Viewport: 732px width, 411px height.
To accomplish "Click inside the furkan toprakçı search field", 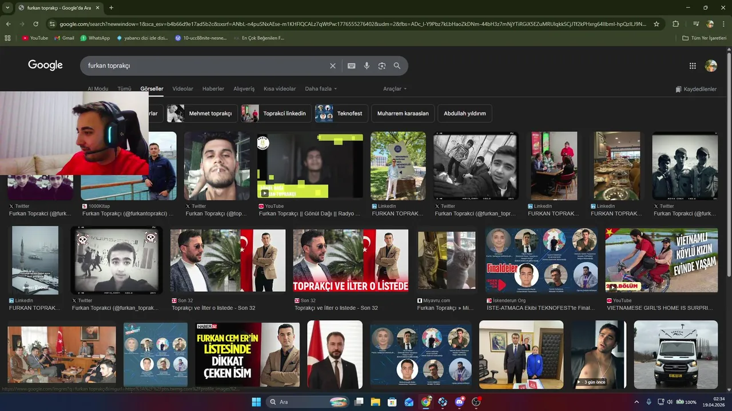I will pos(206,66).
